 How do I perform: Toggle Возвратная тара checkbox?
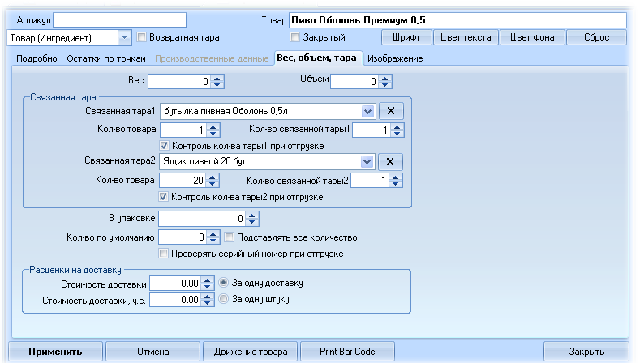coord(141,37)
